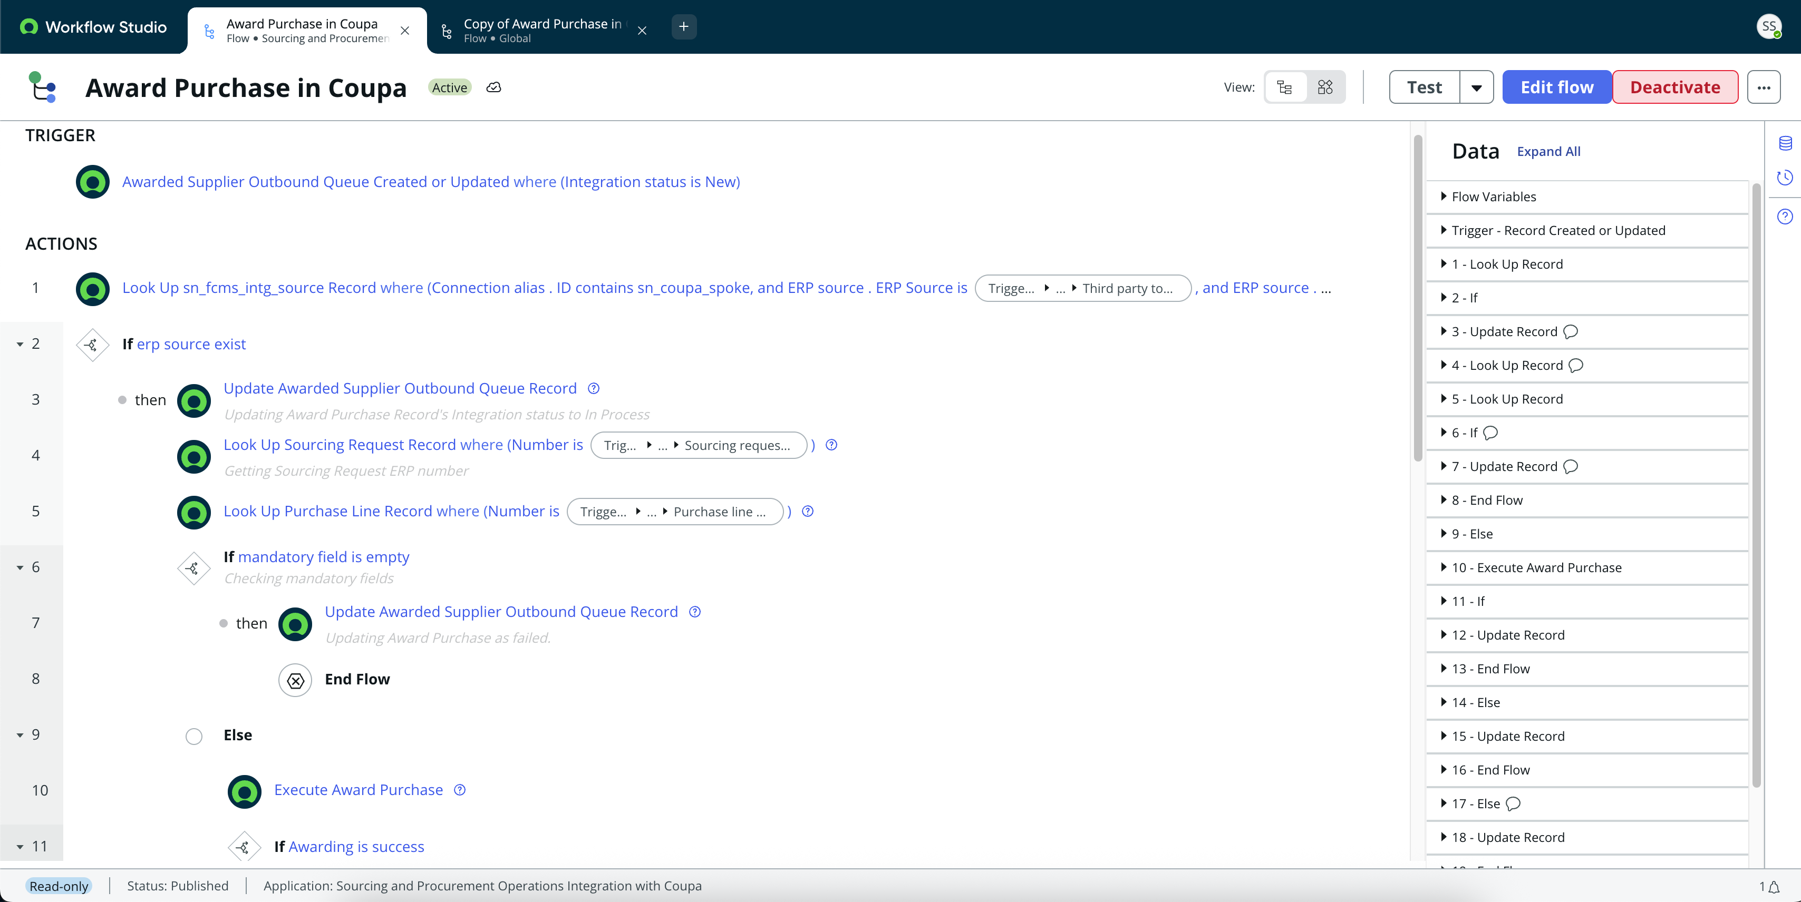Click the Edit flow button
The image size is (1801, 902).
(x=1557, y=87)
